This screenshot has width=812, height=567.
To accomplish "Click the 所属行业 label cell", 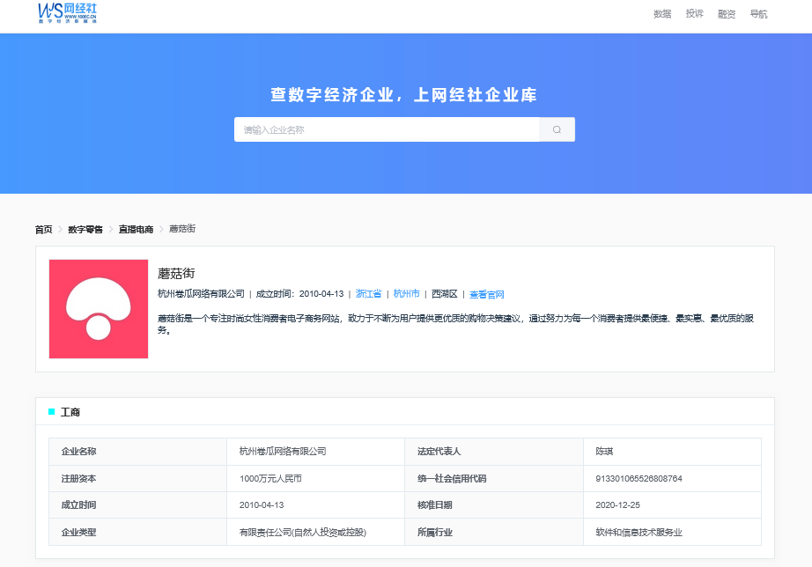I will (x=494, y=532).
